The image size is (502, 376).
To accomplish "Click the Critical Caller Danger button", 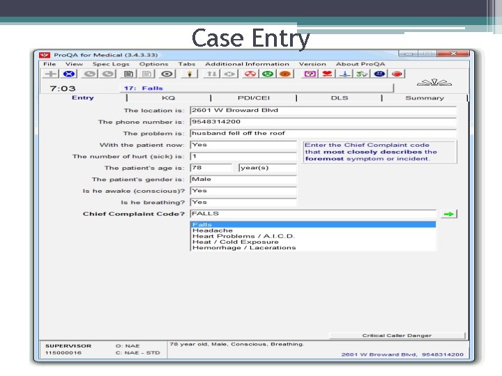I will (397, 336).
